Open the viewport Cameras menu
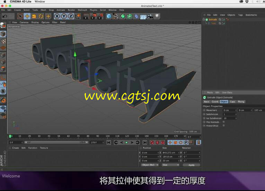The height and width of the screenshot is (191, 265). click(x=24, y=22)
